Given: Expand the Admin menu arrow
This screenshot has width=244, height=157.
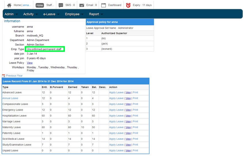Looking at the screenshot, I should (x=17, y=14).
